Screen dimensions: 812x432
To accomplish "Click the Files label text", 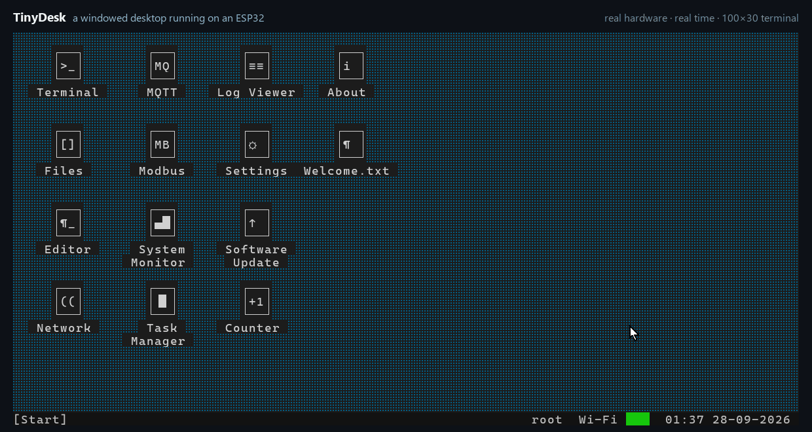I will click(64, 171).
